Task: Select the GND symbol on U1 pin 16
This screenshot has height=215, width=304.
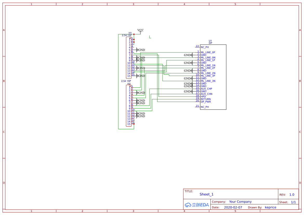Action: [188, 92]
